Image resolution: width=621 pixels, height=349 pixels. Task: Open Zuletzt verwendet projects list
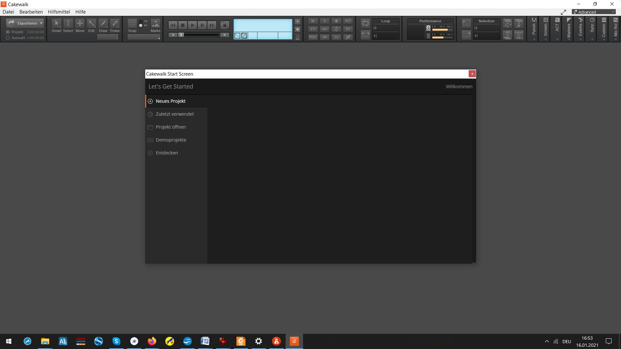coord(175,114)
